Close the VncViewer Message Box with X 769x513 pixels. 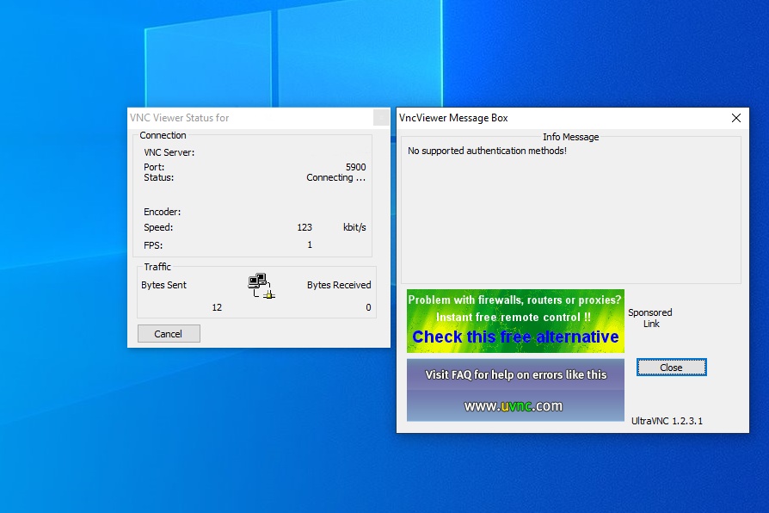(x=735, y=118)
